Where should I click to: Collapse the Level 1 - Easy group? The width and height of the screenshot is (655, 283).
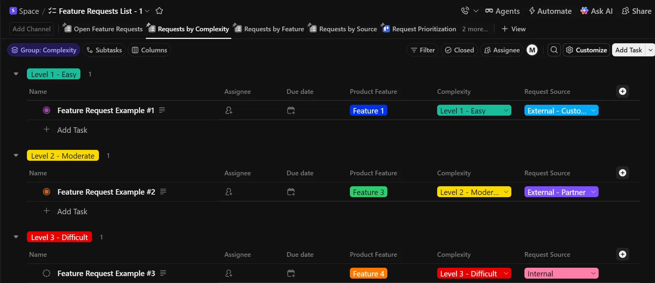pyautogui.click(x=16, y=74)
